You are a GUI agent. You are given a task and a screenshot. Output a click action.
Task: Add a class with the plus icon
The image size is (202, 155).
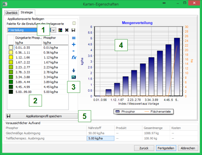(74, 45)
